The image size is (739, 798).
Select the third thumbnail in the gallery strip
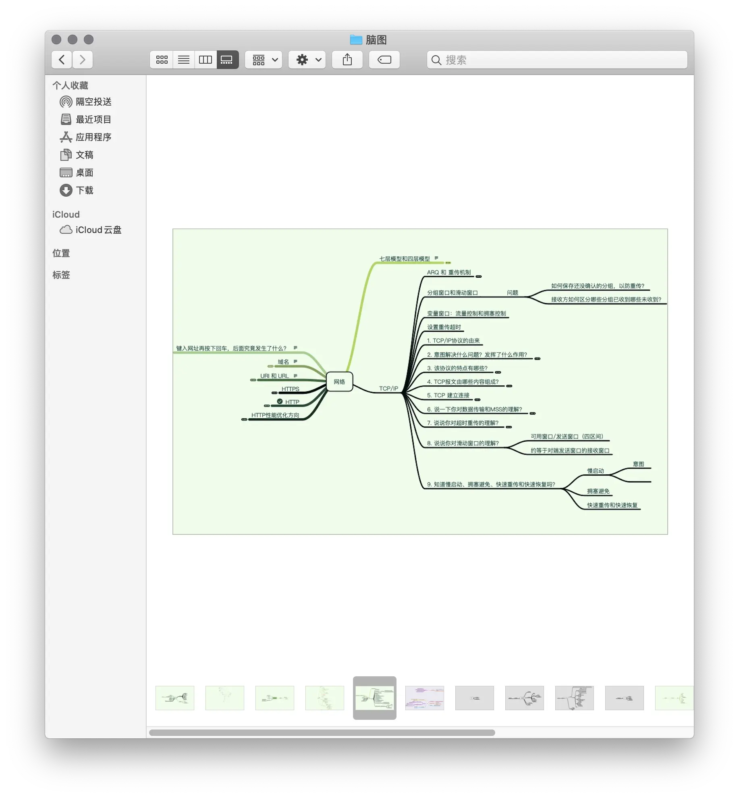coord(275,698)
